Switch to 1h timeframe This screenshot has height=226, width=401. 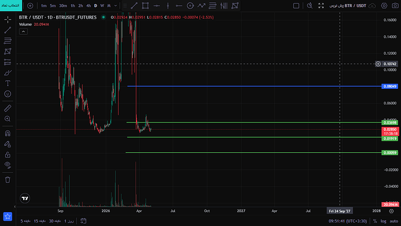pos(73,6)
